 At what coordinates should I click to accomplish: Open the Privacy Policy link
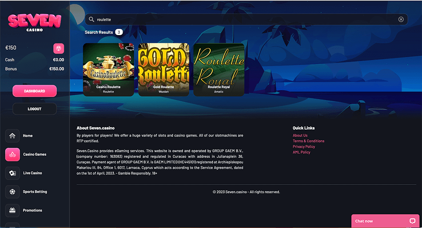[304, 146]
